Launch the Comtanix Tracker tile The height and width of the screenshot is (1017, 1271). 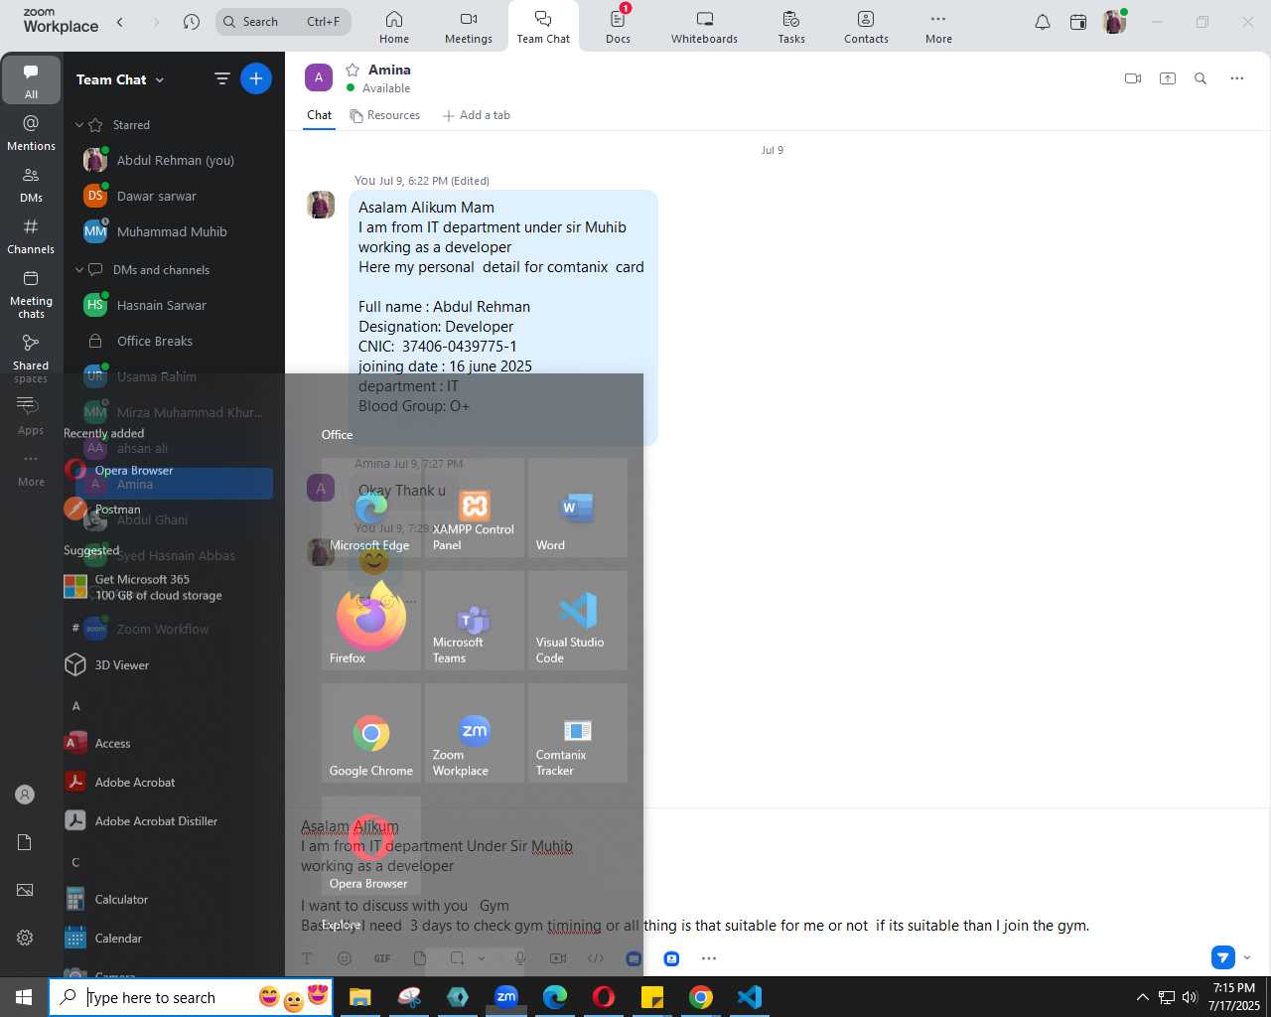pyautogui.click(x=578, y=733)
